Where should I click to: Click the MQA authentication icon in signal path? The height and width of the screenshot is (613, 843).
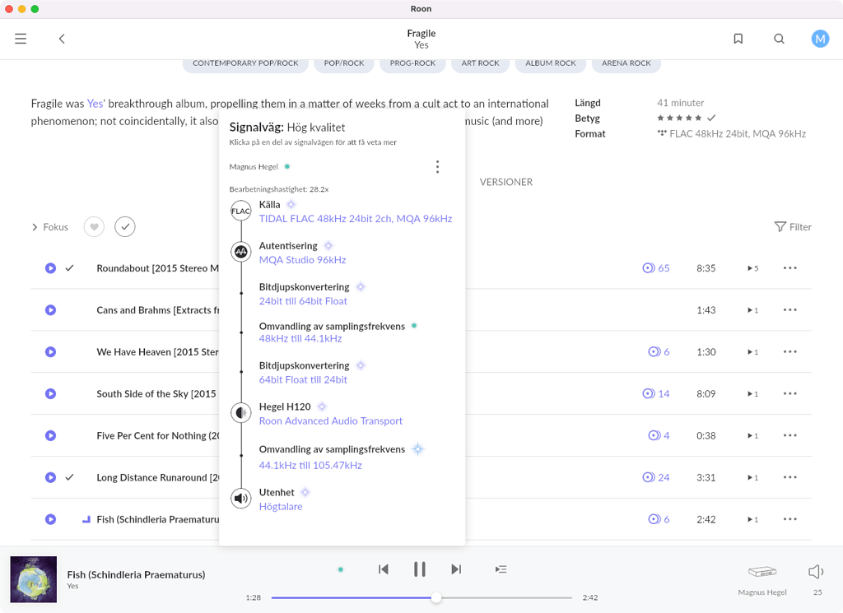(240, 252)
